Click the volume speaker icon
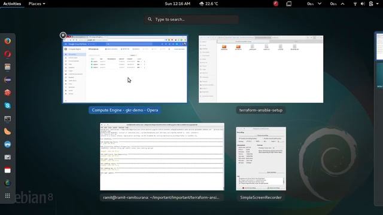This screenshot has width=383, height=215. [363, 4]
